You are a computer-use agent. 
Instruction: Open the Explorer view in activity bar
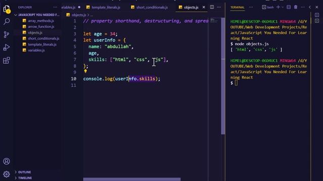[x=7, y=9]
